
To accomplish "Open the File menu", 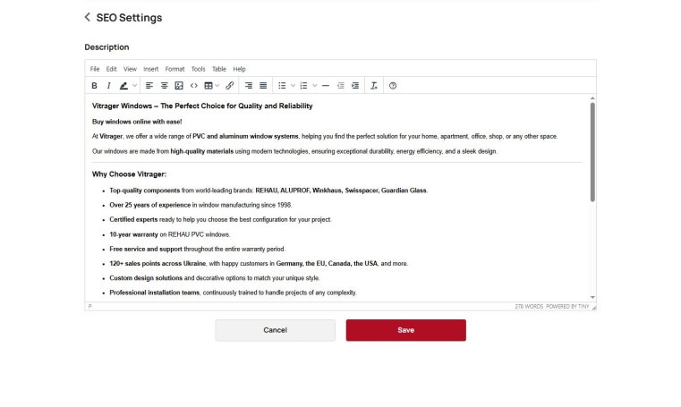I will [x=95, y=69].
